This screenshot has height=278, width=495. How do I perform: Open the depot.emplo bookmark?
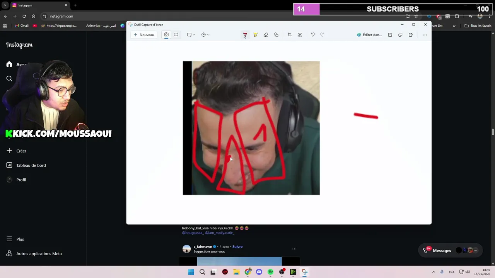click(58, 26)
